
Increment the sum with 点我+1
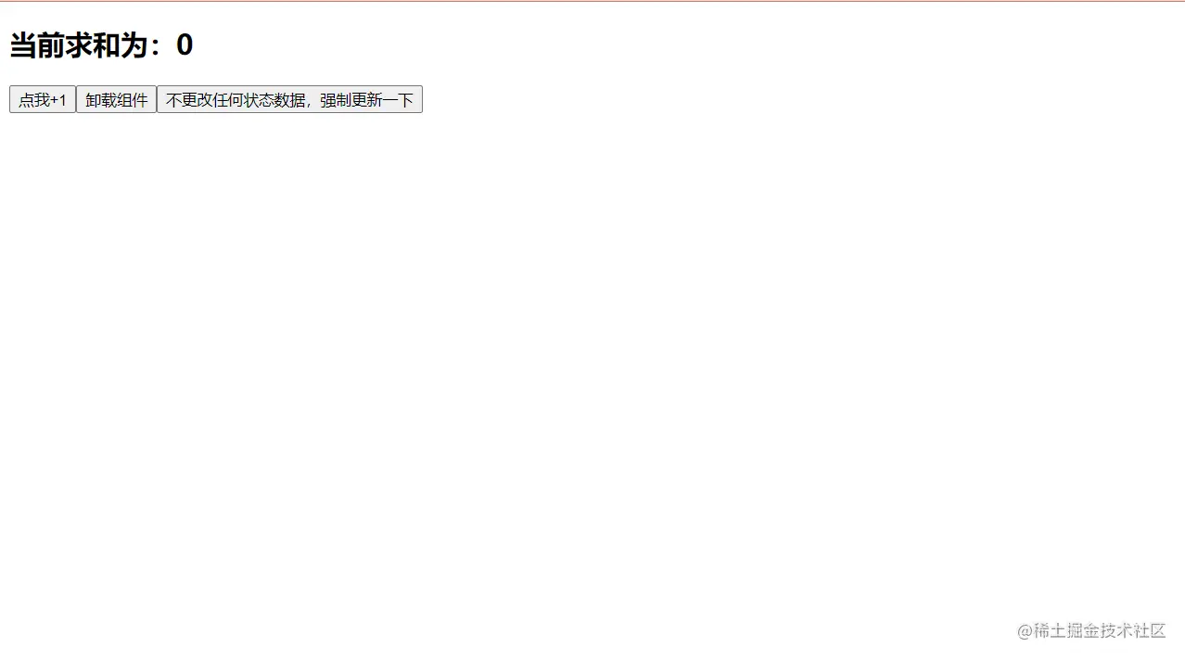click(43, 99)
